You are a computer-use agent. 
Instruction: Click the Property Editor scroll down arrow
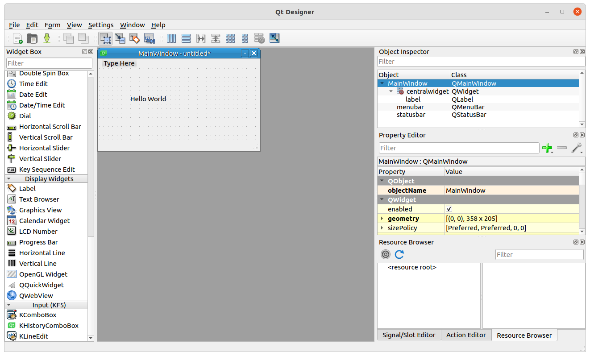582,231
